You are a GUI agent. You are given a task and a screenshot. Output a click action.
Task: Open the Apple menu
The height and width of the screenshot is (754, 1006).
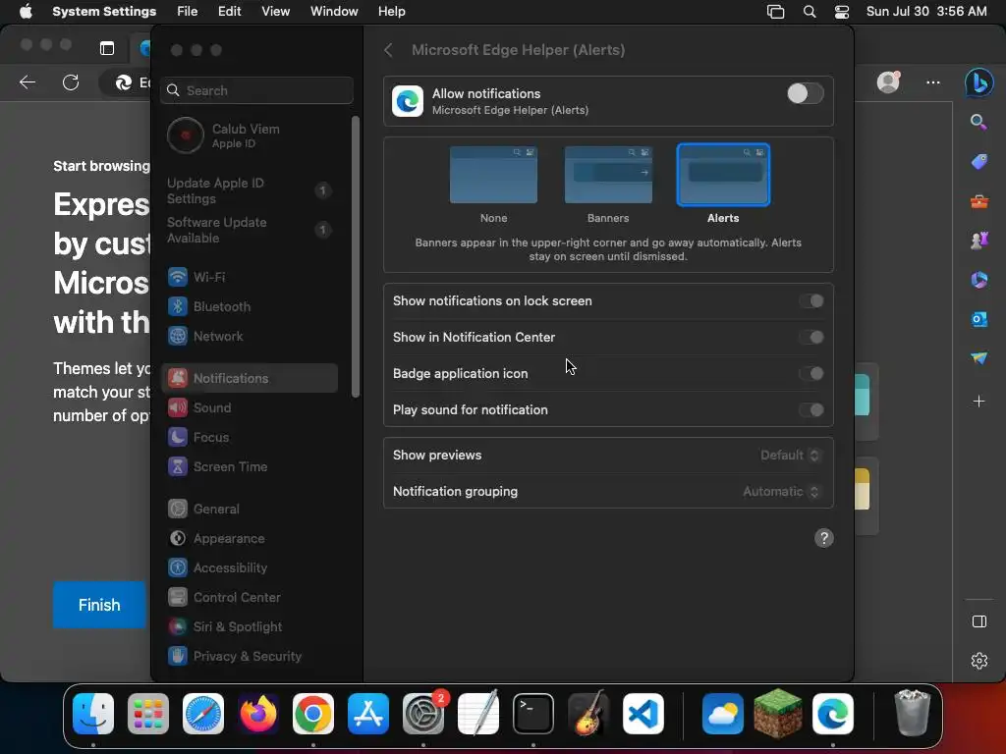pyautogui.click(x=26, y=12)
